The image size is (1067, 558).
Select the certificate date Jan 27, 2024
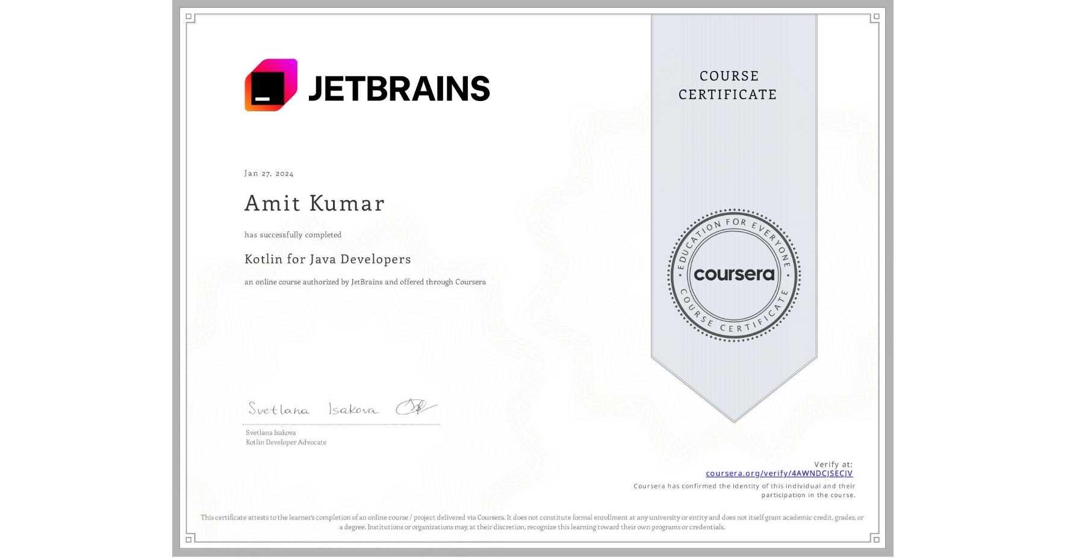pos(269,173)
